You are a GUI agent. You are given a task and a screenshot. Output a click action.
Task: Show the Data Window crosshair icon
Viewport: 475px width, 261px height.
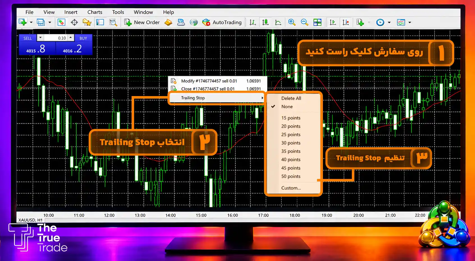click(x=74, y=22)
